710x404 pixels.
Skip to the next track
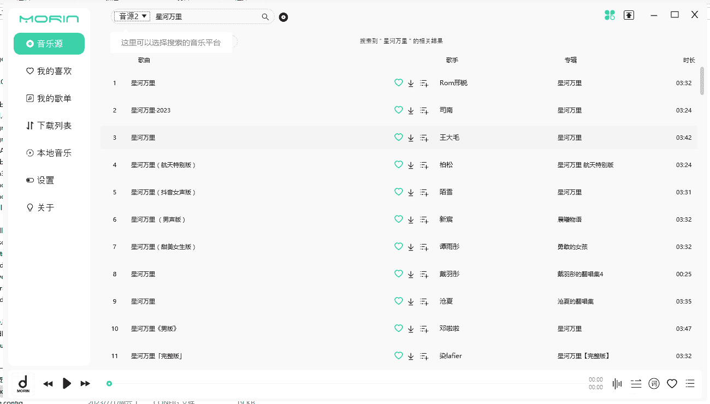(85, 384)
